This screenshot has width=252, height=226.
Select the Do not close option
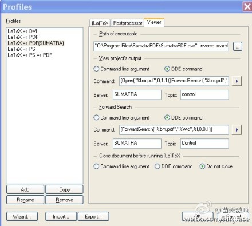tap(216, 166)
